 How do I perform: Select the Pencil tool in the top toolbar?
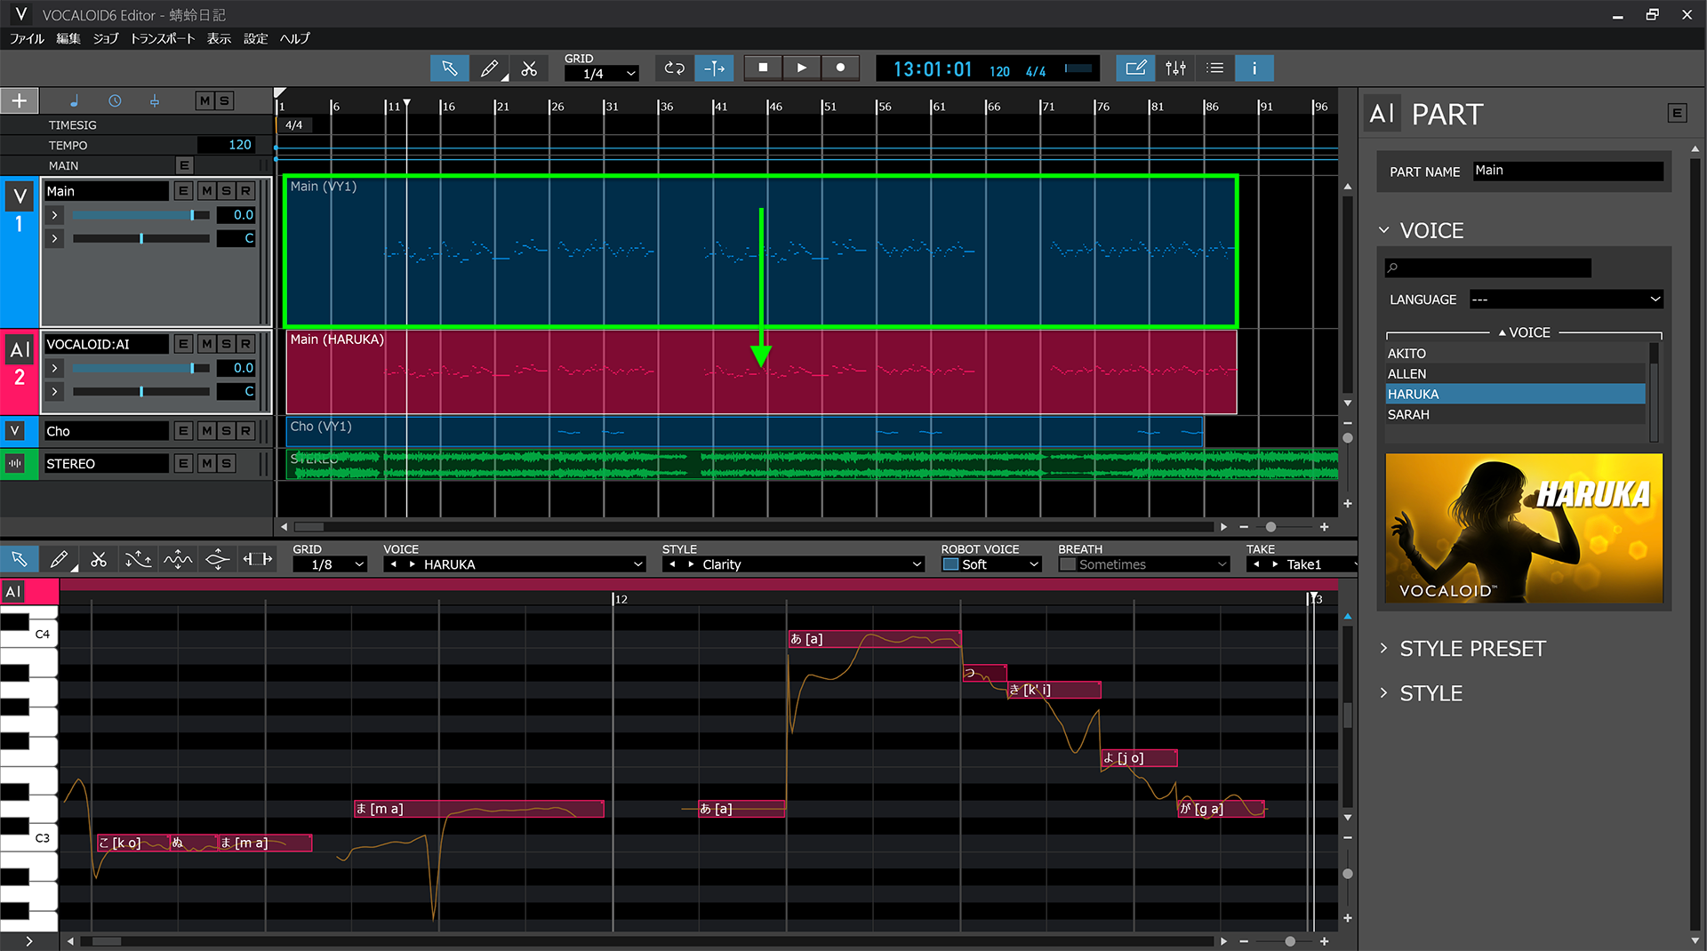(490, 68)
